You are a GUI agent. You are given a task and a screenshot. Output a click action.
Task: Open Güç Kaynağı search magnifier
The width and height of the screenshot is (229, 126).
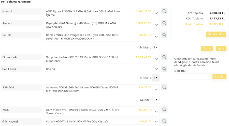[164, 121]
